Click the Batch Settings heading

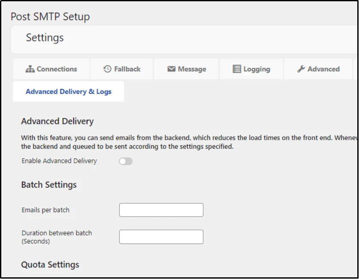(x=48, y=185)
